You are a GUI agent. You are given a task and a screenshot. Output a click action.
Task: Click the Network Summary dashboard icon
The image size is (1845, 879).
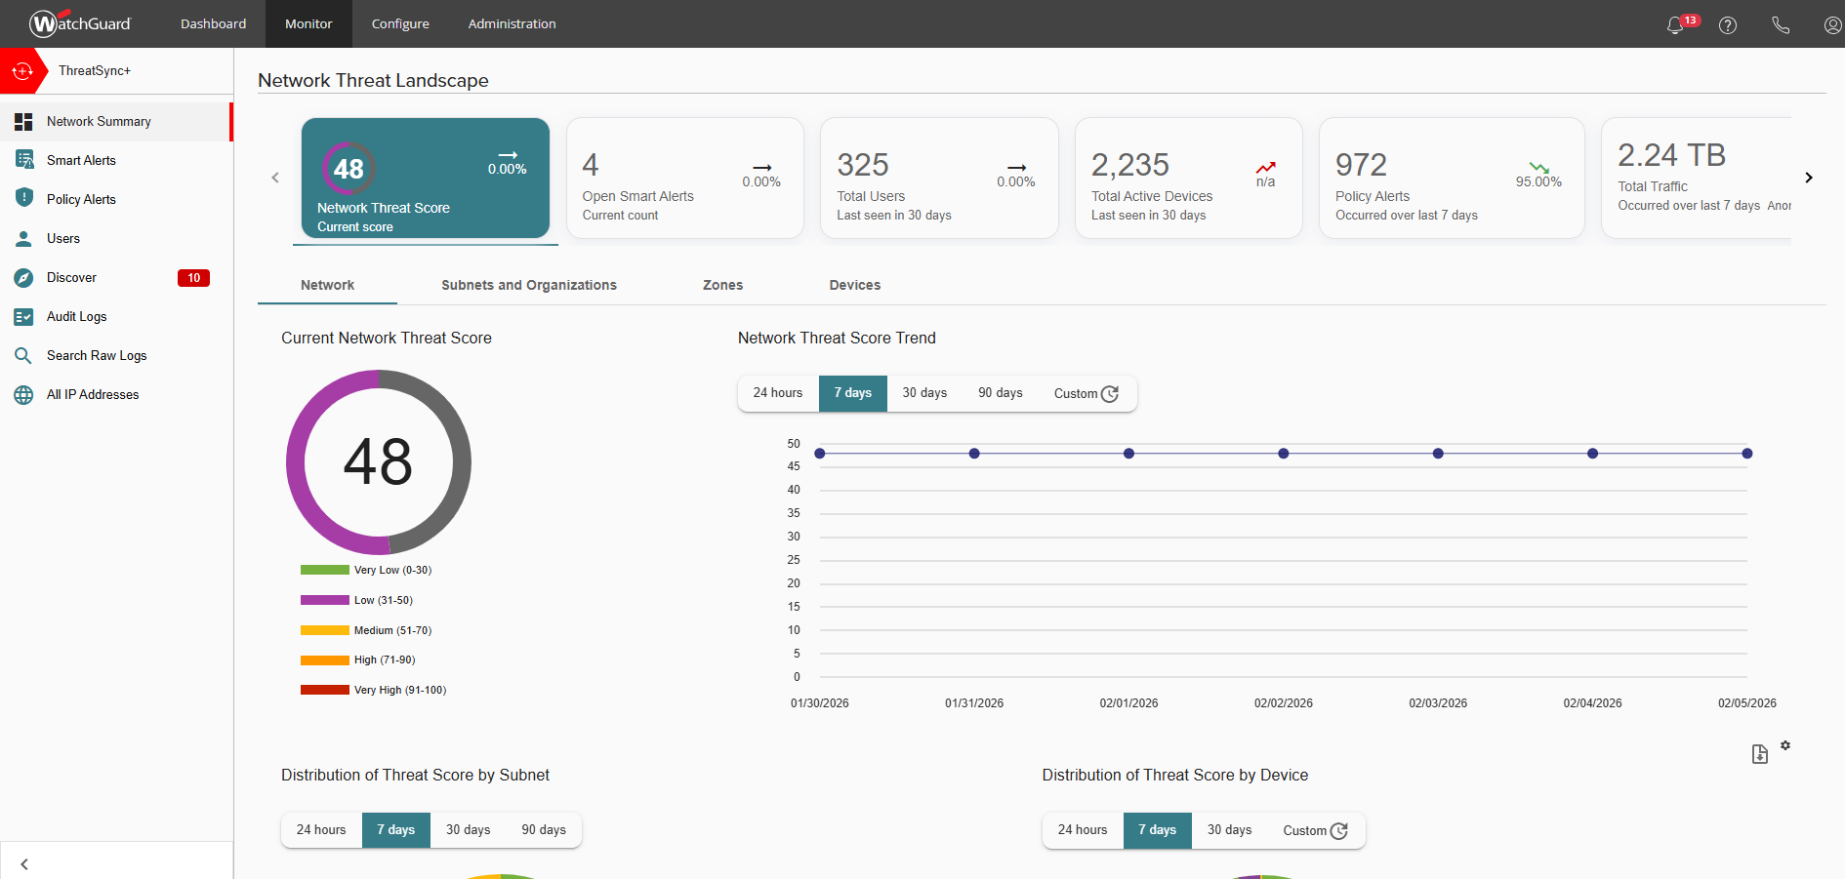click(23, 122)
